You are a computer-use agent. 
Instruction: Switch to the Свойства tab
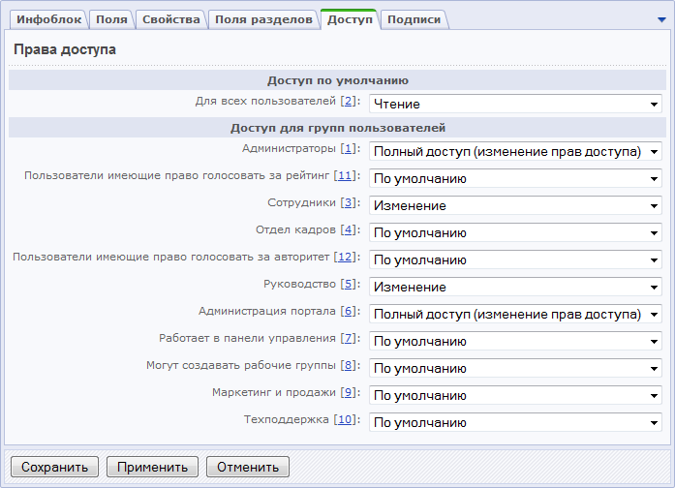[x=170, y=19]
